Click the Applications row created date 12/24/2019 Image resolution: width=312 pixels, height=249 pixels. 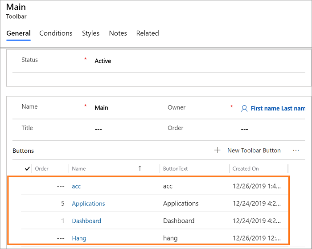click(257, 204)
